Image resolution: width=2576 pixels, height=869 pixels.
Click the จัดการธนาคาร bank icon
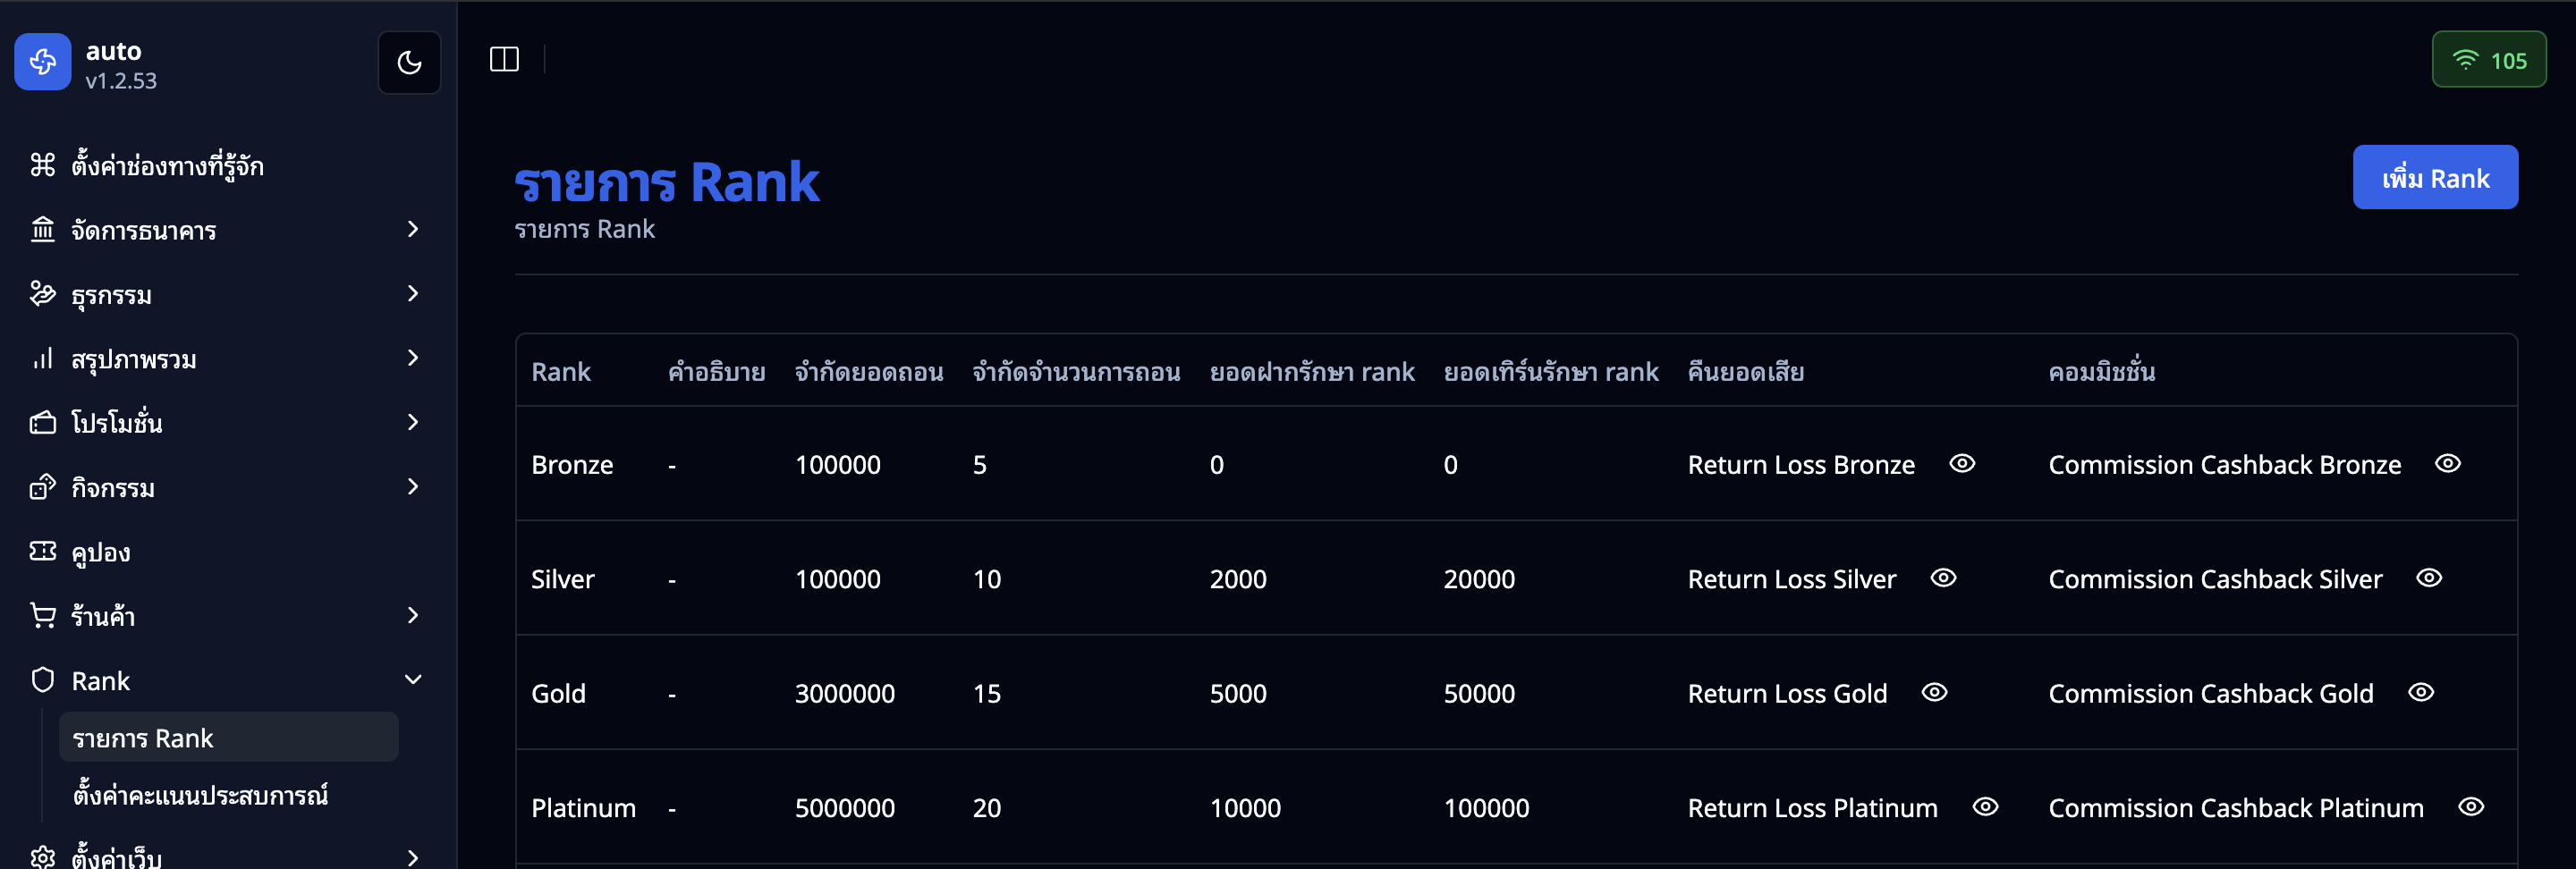[x=42, y=230]
